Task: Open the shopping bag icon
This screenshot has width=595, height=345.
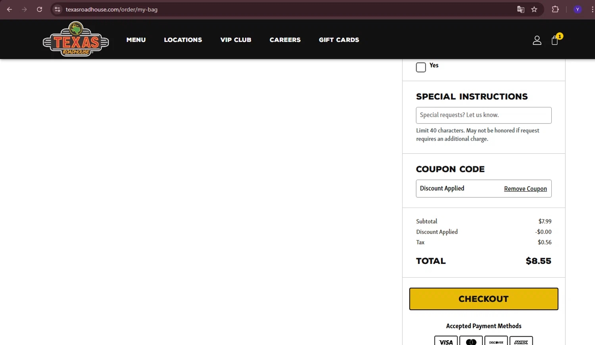Action: pos(555,40)
